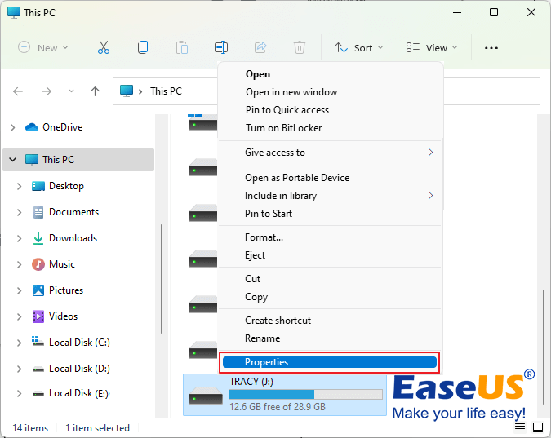Click the Pictures icon in sidebar
This screenshot has height=438, width=551.
[x=38, y=290]
